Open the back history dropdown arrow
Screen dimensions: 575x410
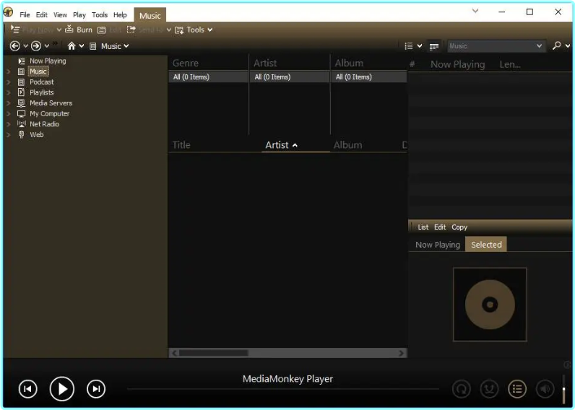[26, 46]
